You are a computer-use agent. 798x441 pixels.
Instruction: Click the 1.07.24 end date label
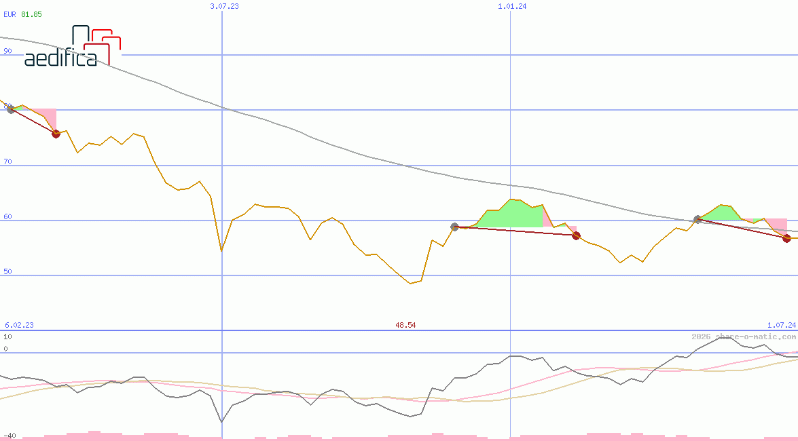(x=781, y=325)
